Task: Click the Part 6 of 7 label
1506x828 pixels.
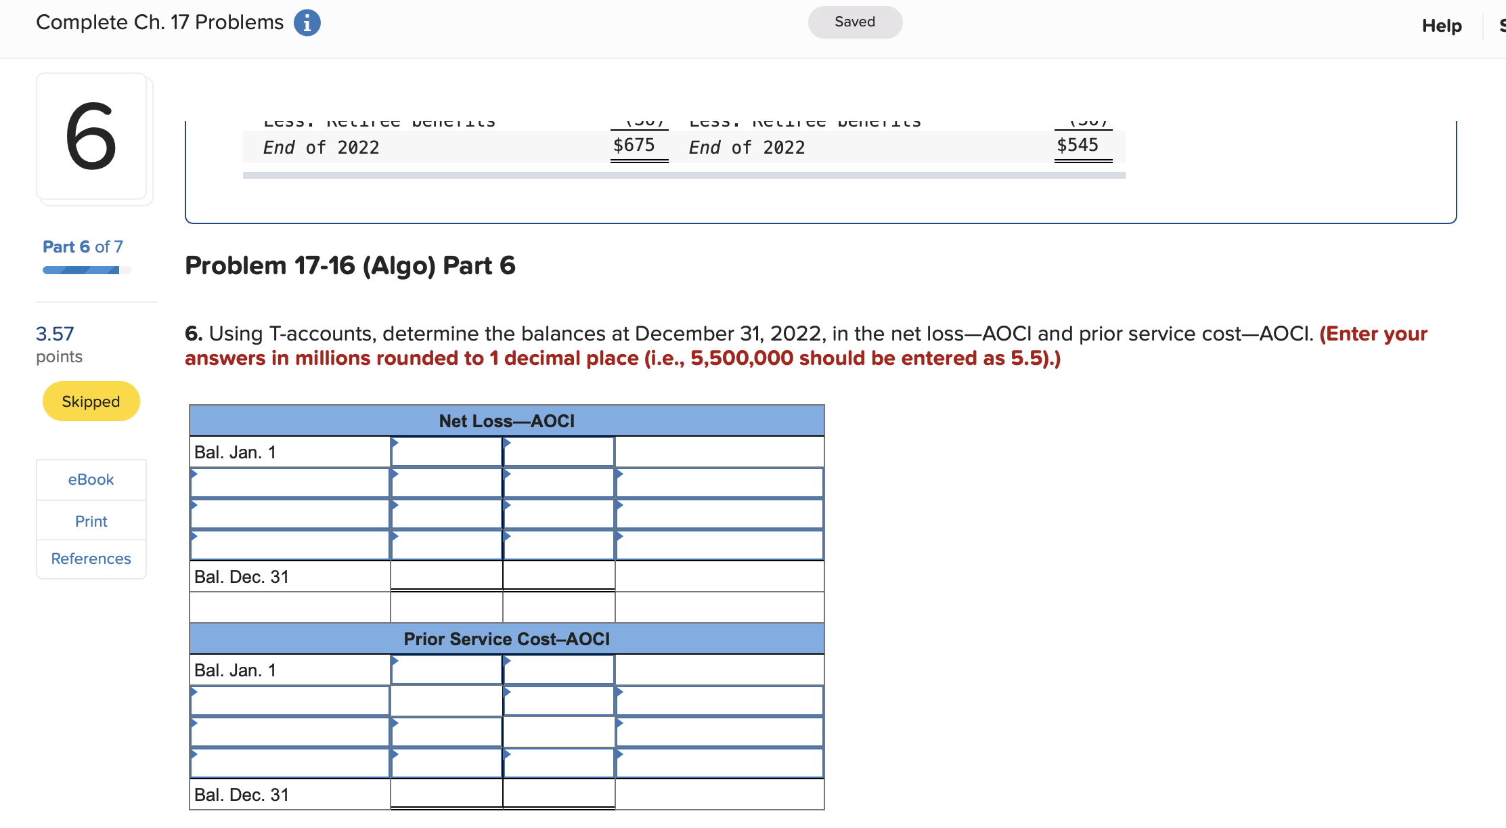Action: tap(83, 246)
